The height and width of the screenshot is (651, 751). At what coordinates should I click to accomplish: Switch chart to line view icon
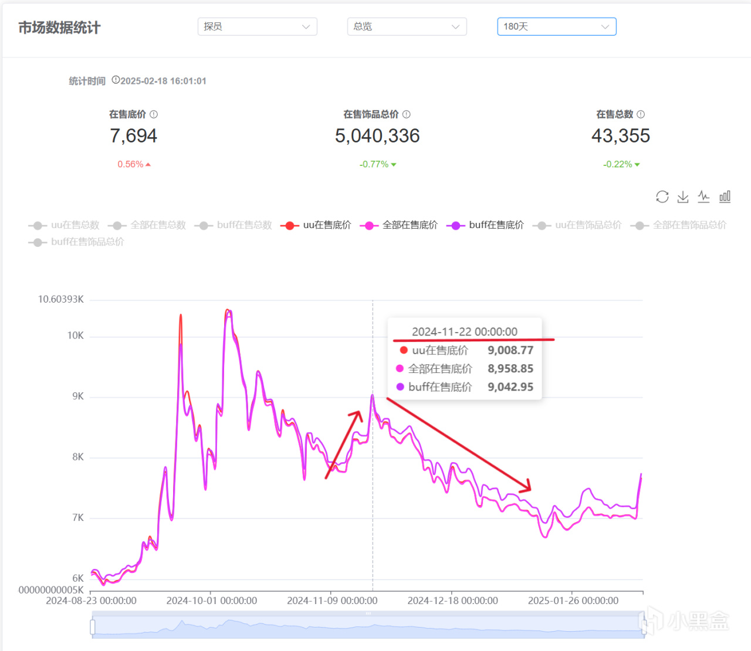[704, 197]
